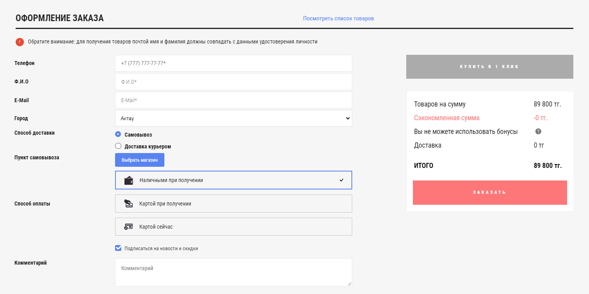Click the Вы не можете использовать бонусы text

[x=466, y=132]
